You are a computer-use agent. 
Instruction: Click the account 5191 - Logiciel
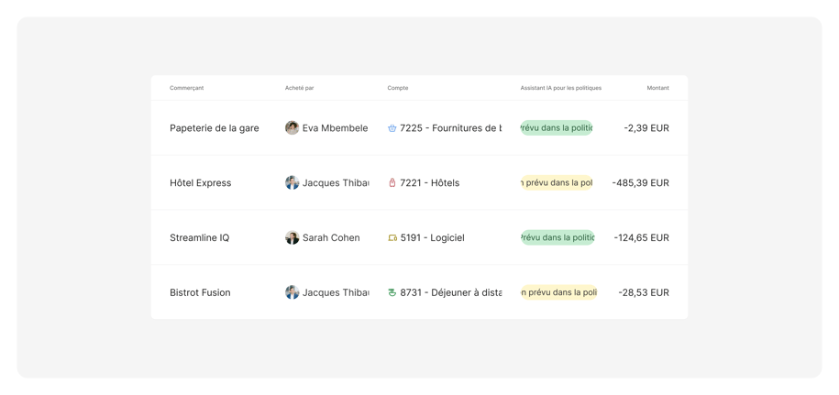(x=433, y=238)
